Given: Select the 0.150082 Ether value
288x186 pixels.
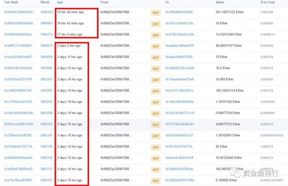Looking at the screenshot, I should pyautogui.click(x=226, y=180).
